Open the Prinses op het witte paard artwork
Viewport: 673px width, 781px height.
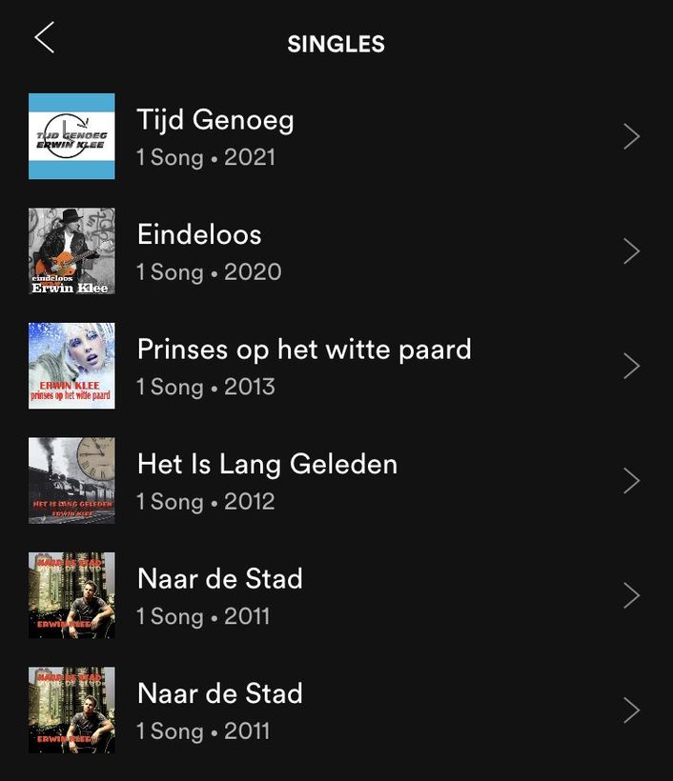tap(71, 366)
